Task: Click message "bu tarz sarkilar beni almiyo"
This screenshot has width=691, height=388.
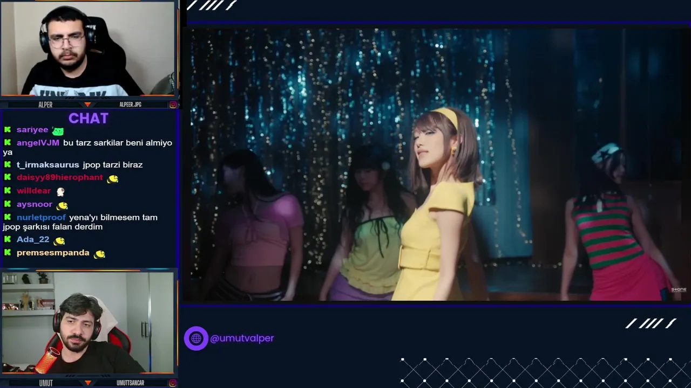Action: (118, 143)
